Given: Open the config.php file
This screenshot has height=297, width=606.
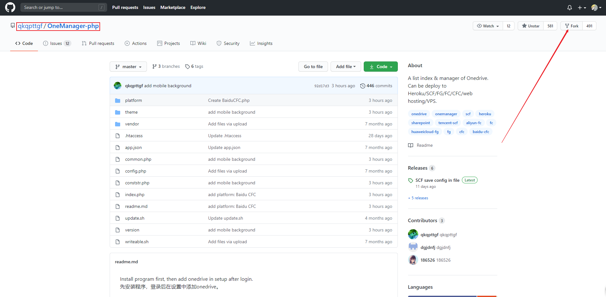Looking at the screenshot, I should 136,171.
